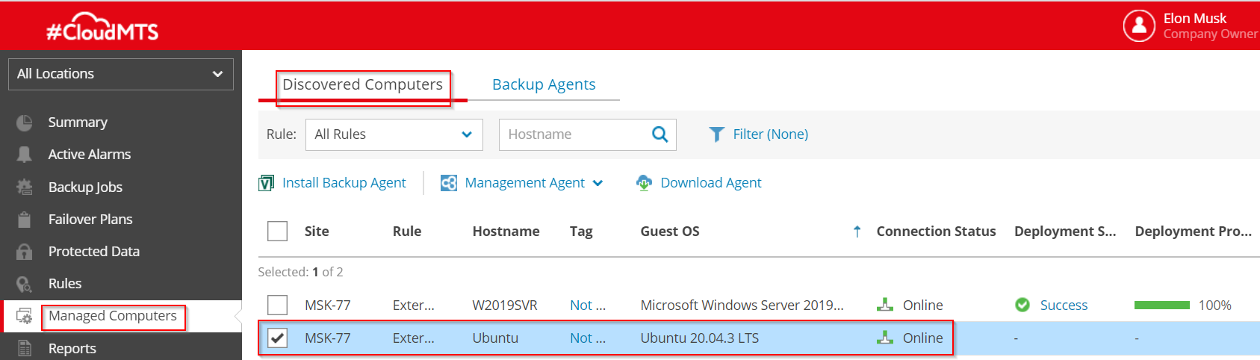Click the 100% deployment progress bar
The image size is (1260, 360).
1161,305
